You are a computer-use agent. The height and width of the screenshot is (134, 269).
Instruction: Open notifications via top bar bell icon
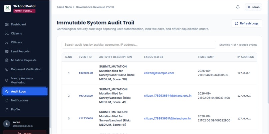coord(238,7)
